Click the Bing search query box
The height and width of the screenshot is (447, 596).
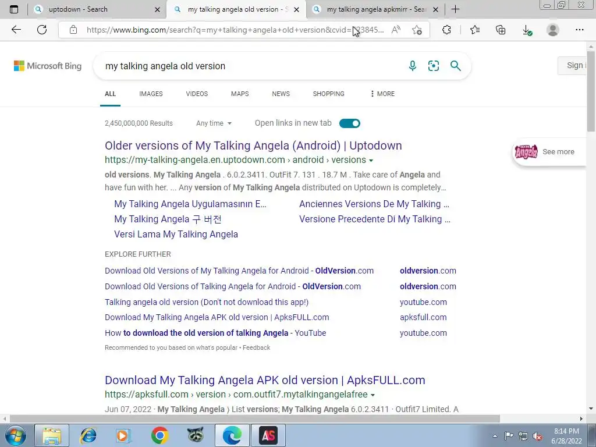(251, 66)
